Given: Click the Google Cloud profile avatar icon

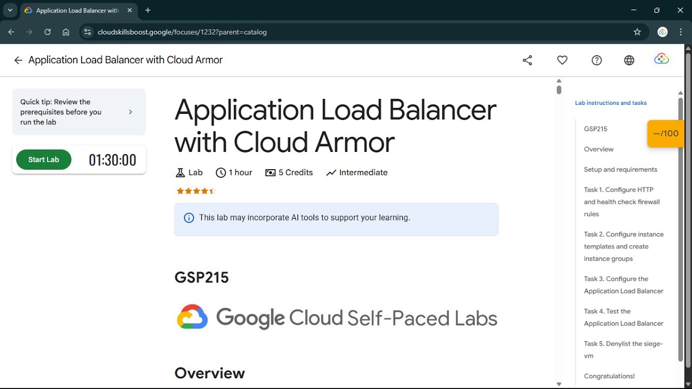Looking at the screenshot, I should [x=662, y=59].
